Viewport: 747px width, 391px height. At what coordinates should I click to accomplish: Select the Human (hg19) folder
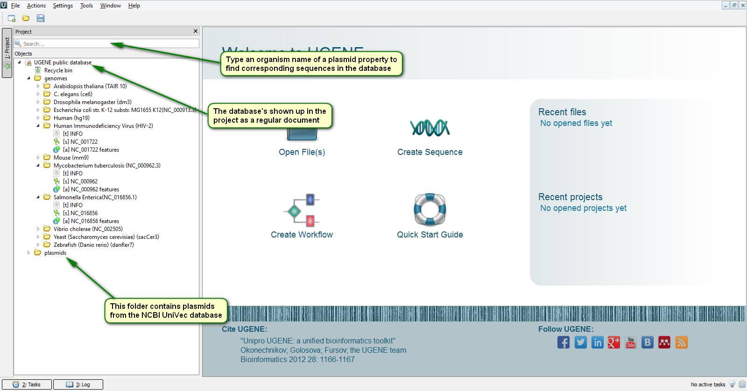coord(71,118)
